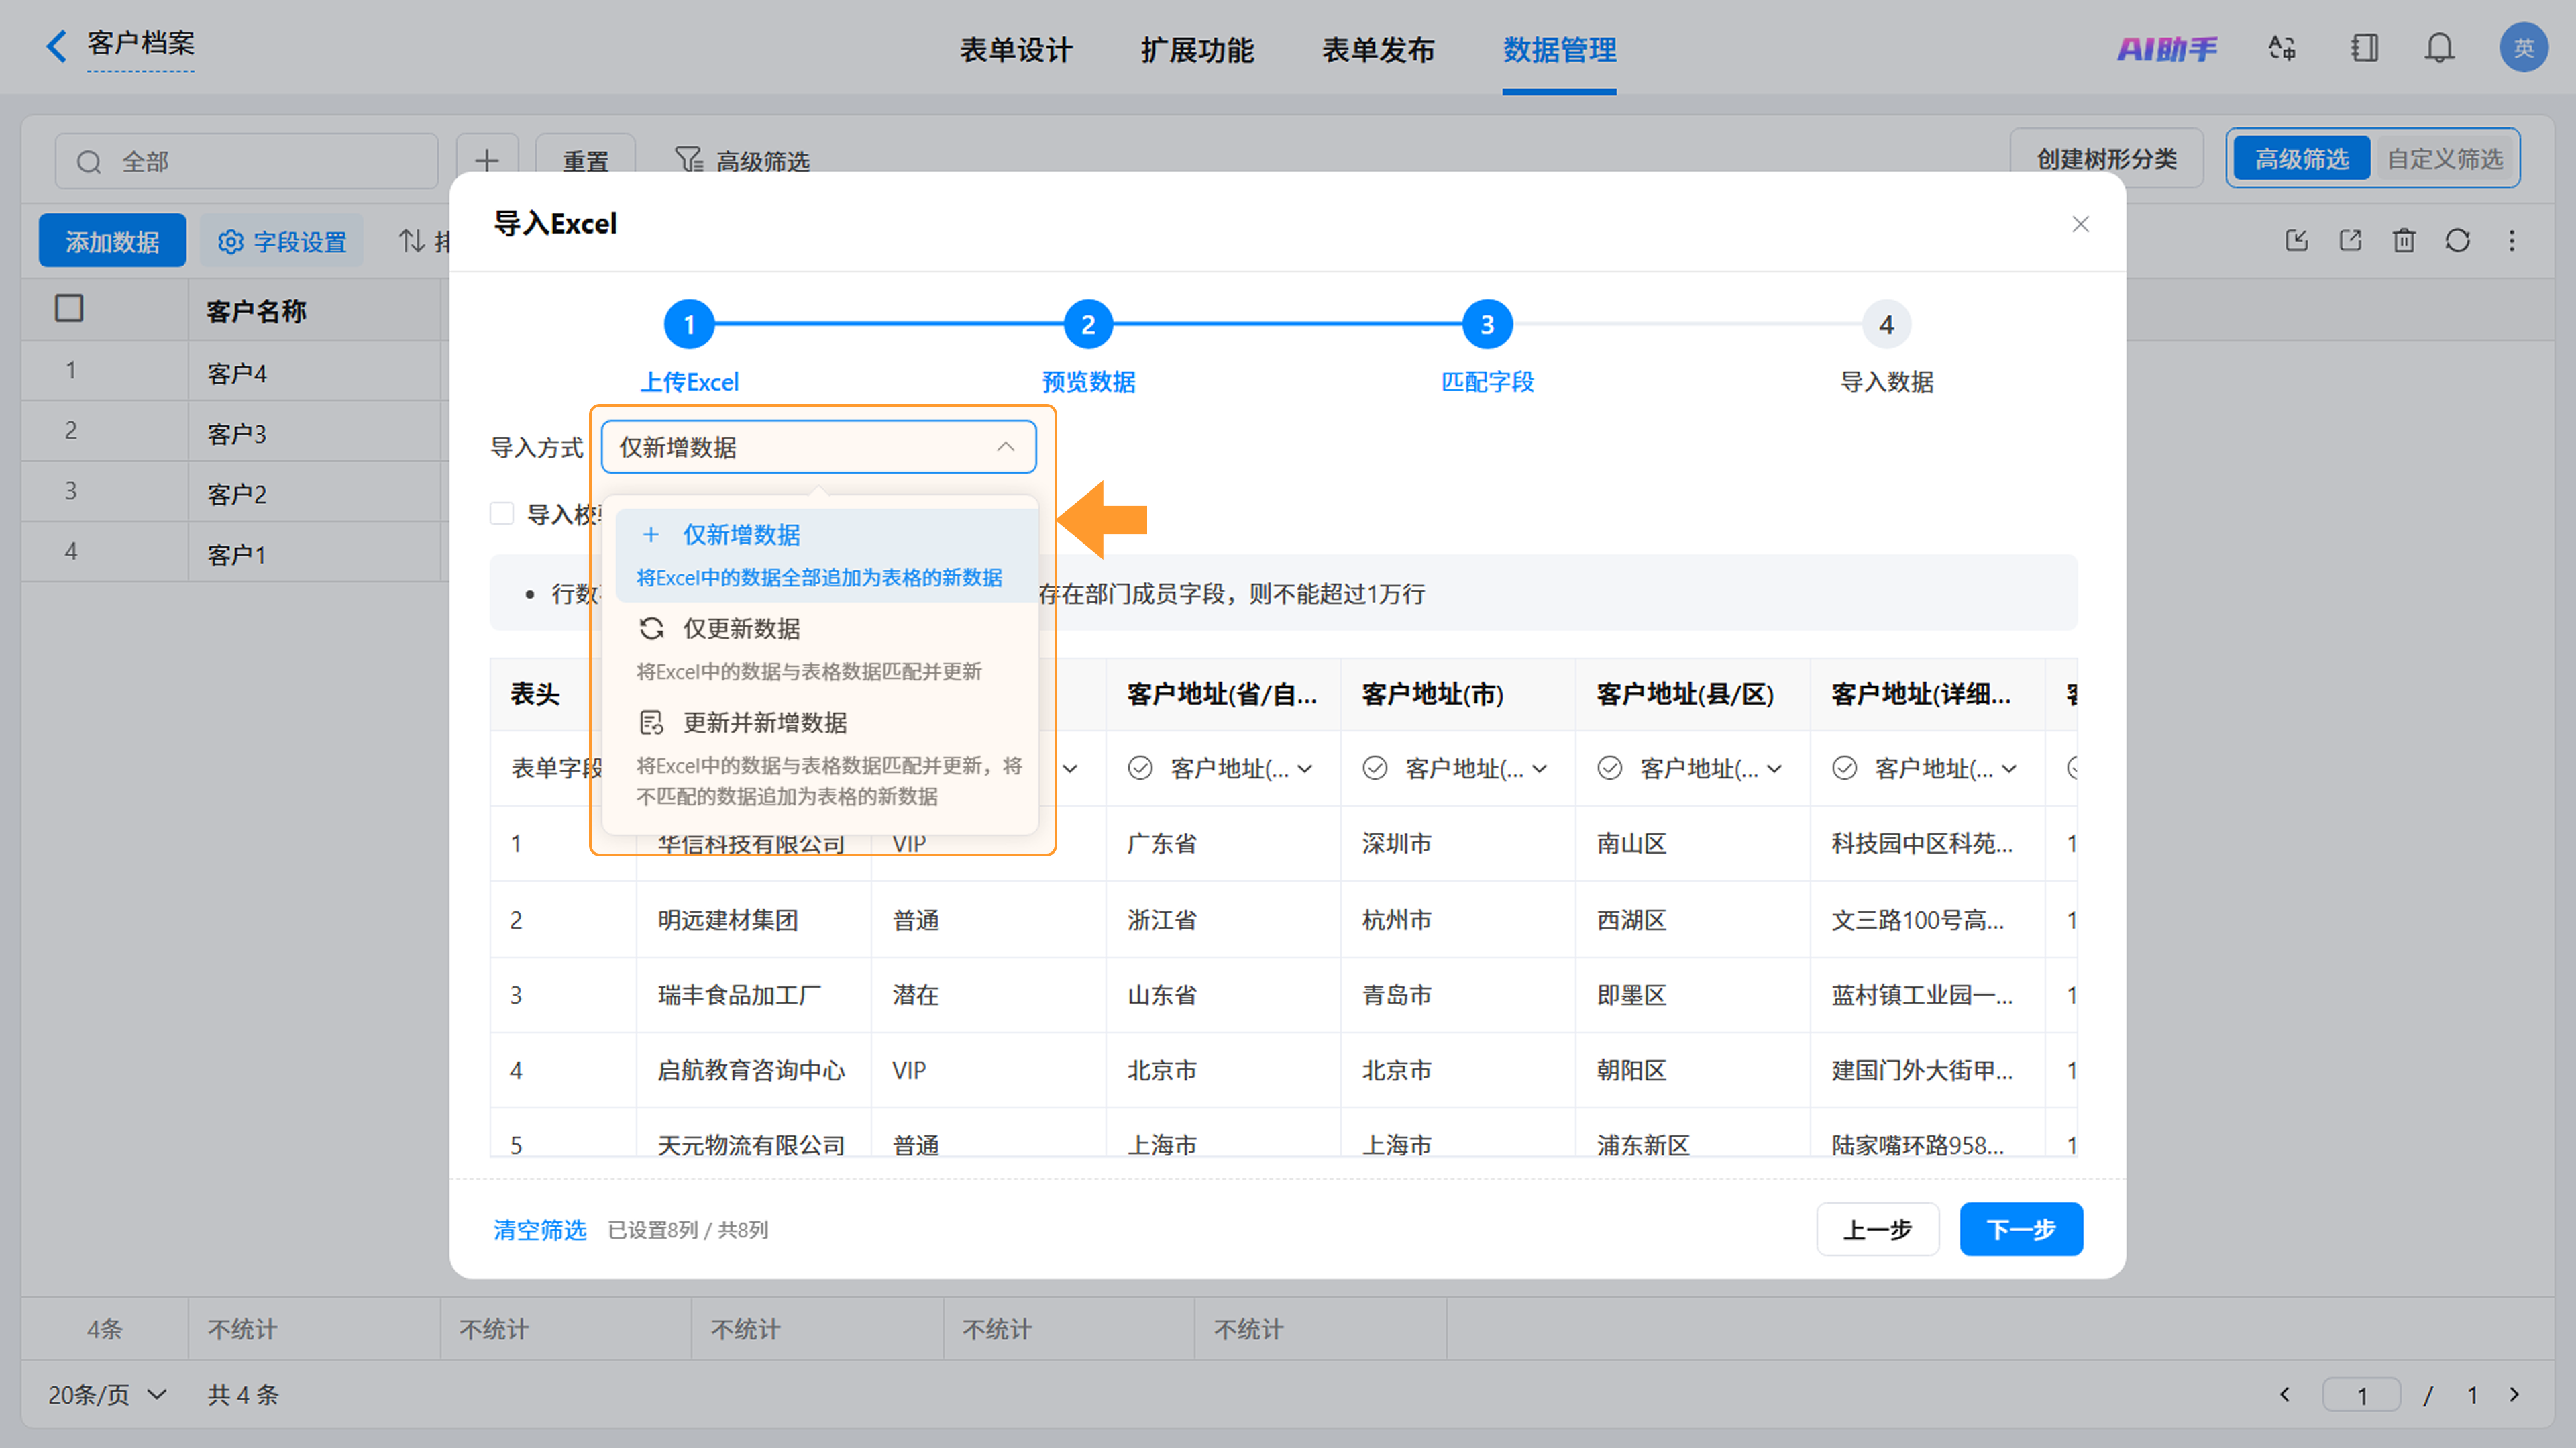Select 更新并新增数据 option
This screenshot has width=2576, height=1448.
(x=826, y=758)
